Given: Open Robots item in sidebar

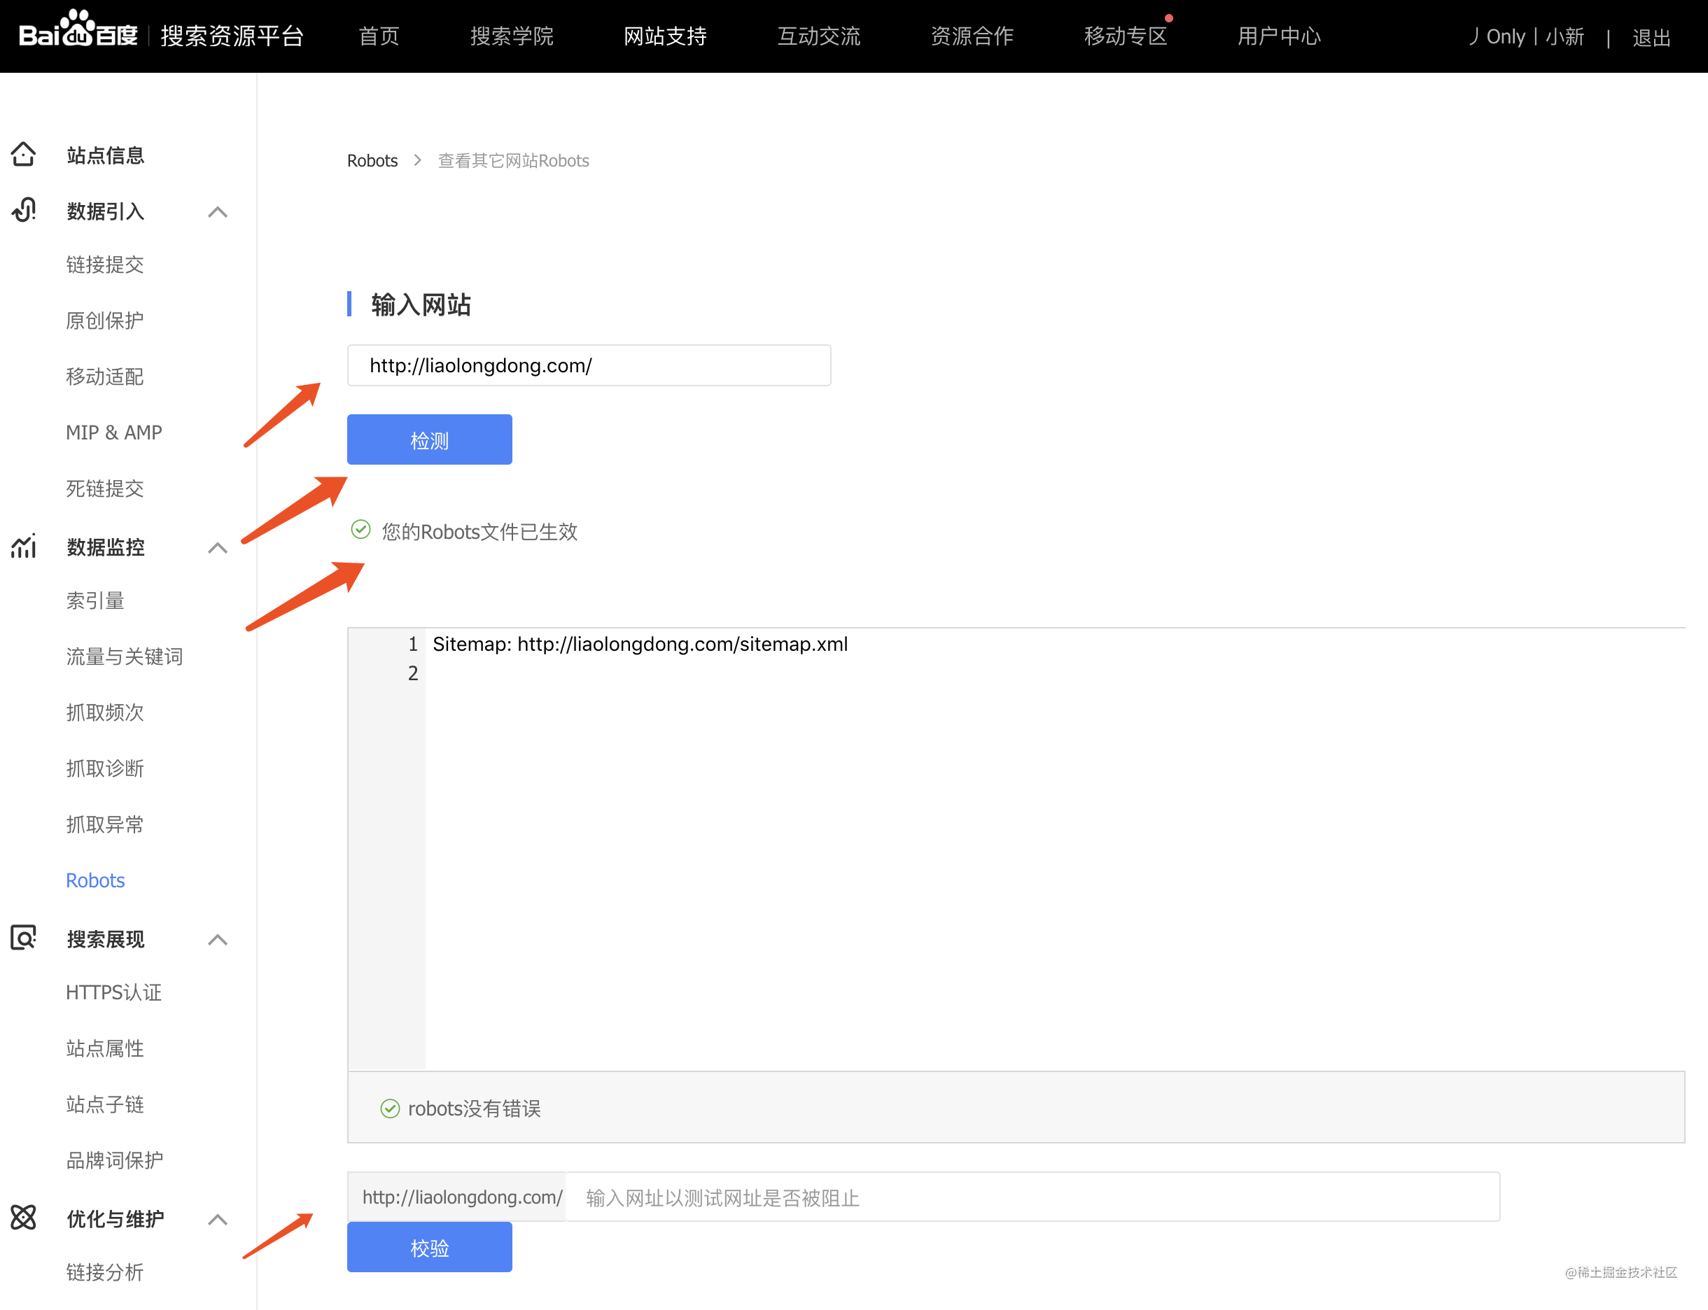Looking at the screenshot, I should (95, 880).
